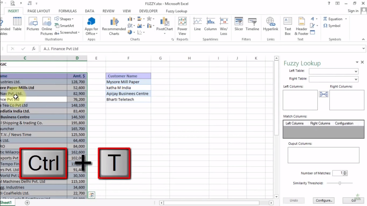The height and width of the screenshot is (206, 367).
Task: Click the Configuration column header in Match Columns
Action: tap(344, 123)
